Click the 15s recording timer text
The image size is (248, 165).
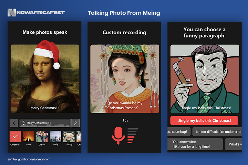pos(125,120)
